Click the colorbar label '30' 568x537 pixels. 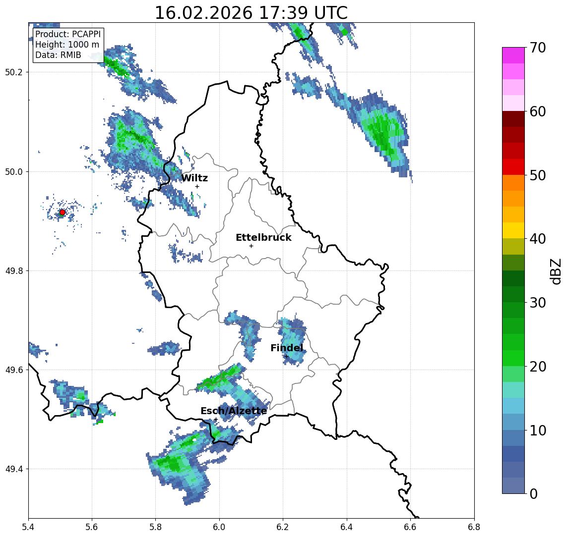(x=537, y=303)
